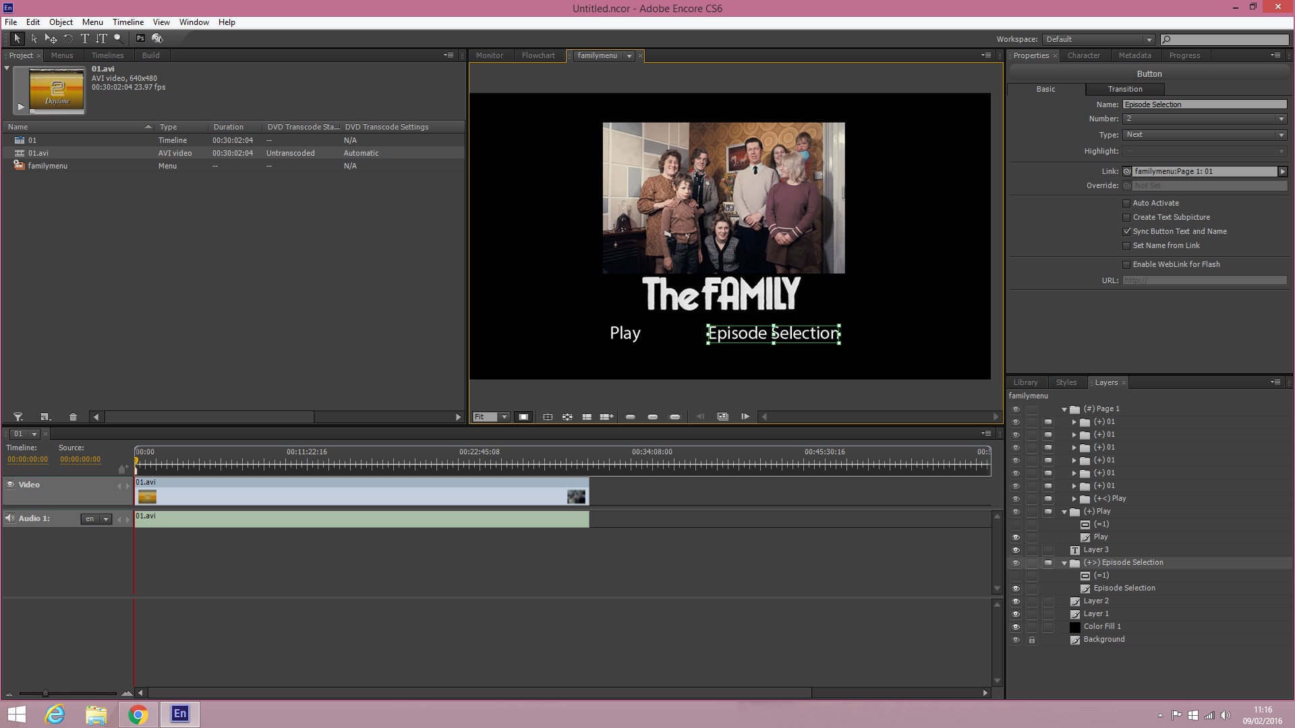Click the timeline zoom slider handle
1295x728 pixels.
(45, 693)
